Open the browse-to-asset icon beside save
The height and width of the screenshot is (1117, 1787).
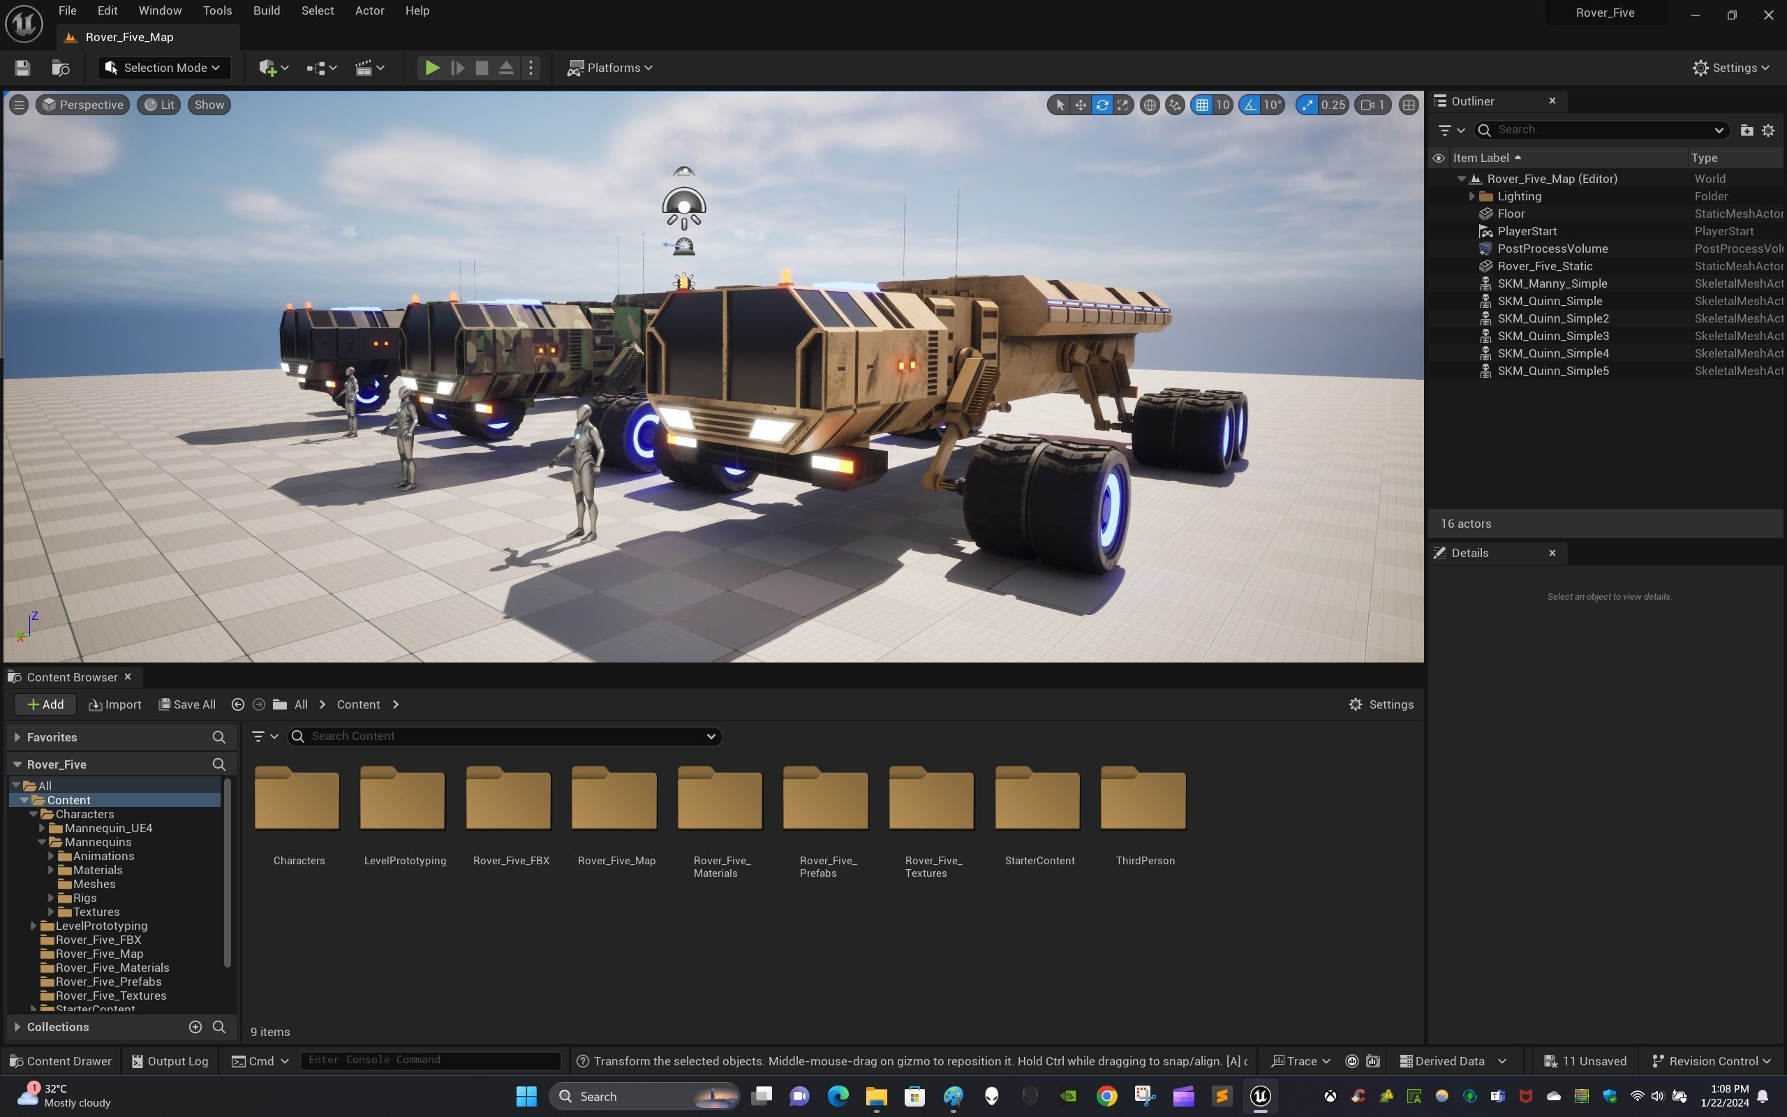(x=61, y=68)
